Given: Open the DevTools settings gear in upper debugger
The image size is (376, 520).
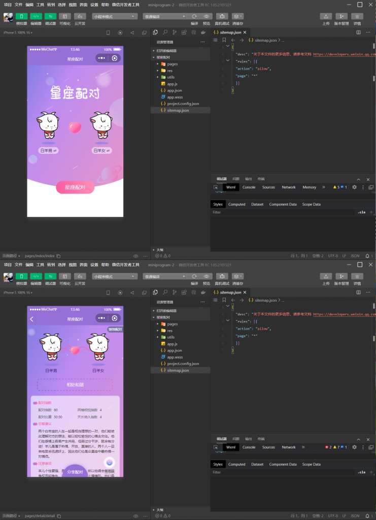Looking at the screenshot, I should coord(355,187).
